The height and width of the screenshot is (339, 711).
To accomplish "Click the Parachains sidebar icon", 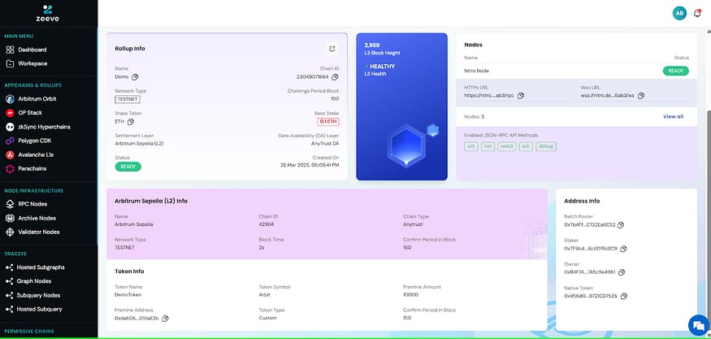I will click(10, 169).
